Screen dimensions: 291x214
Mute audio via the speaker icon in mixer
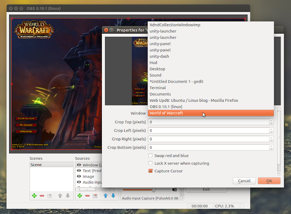pos(174,189)
